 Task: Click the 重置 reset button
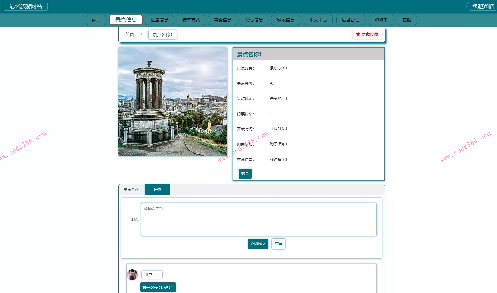[x=279, y=244]
